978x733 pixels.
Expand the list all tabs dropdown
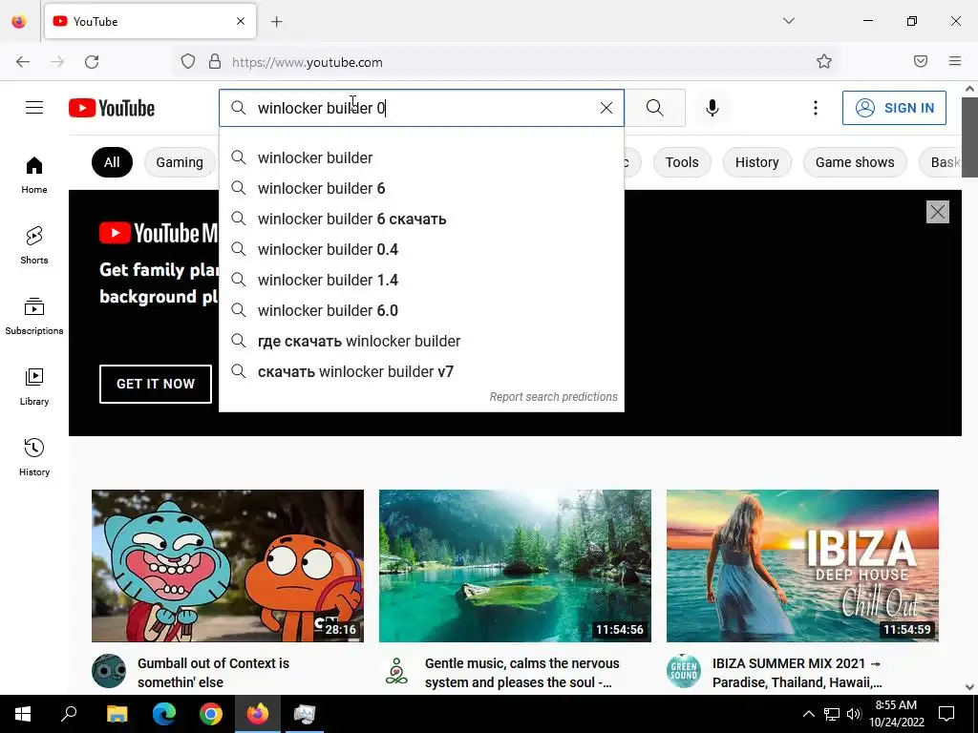click(788, 21)
